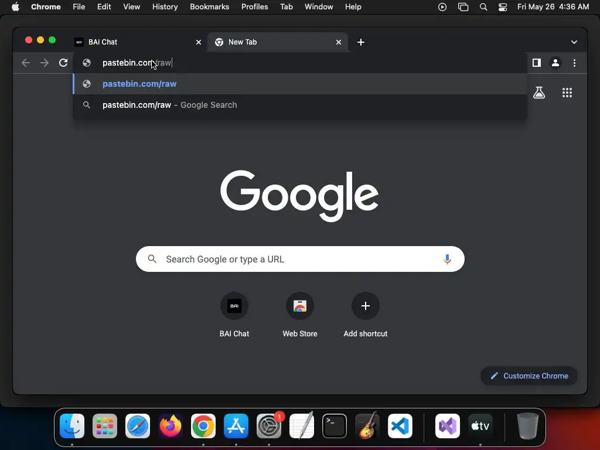Open TextEdit from the Dock
Image resolution: width=600 pixels, height=450 pixels.
pos(302,425)
